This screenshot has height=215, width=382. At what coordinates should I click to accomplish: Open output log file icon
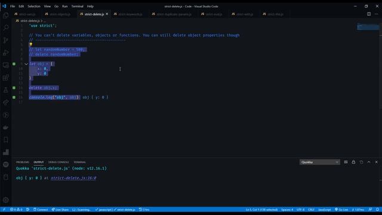[x=361, y=162]
